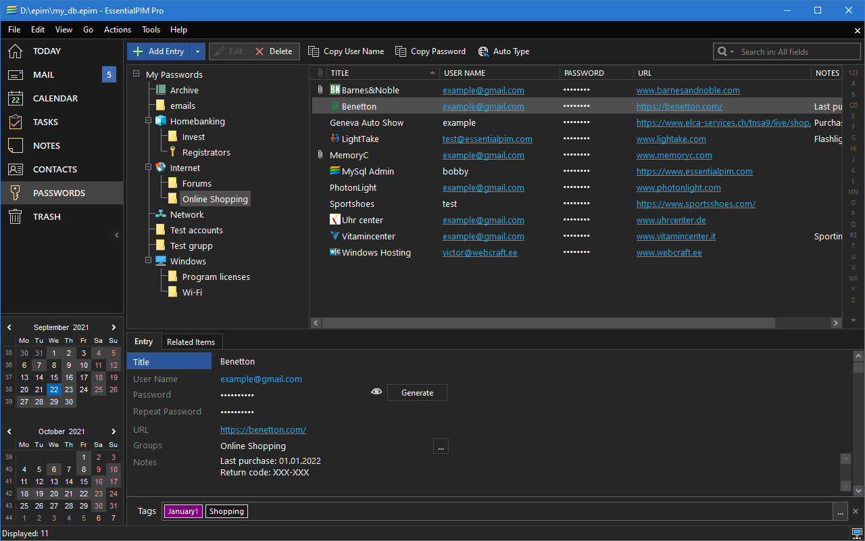Open the Contacts module
Image resolution: width=865 pixels, height=541 pixels.
[x=55, y=169]
